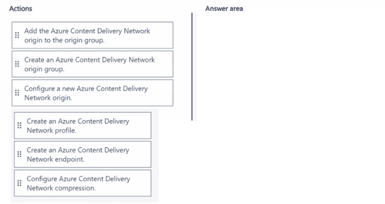Pick the 'Configure a new Azure Content Delivery Network origin' action
This screenshot has width=385, height=204.
[x=92, y=93]
